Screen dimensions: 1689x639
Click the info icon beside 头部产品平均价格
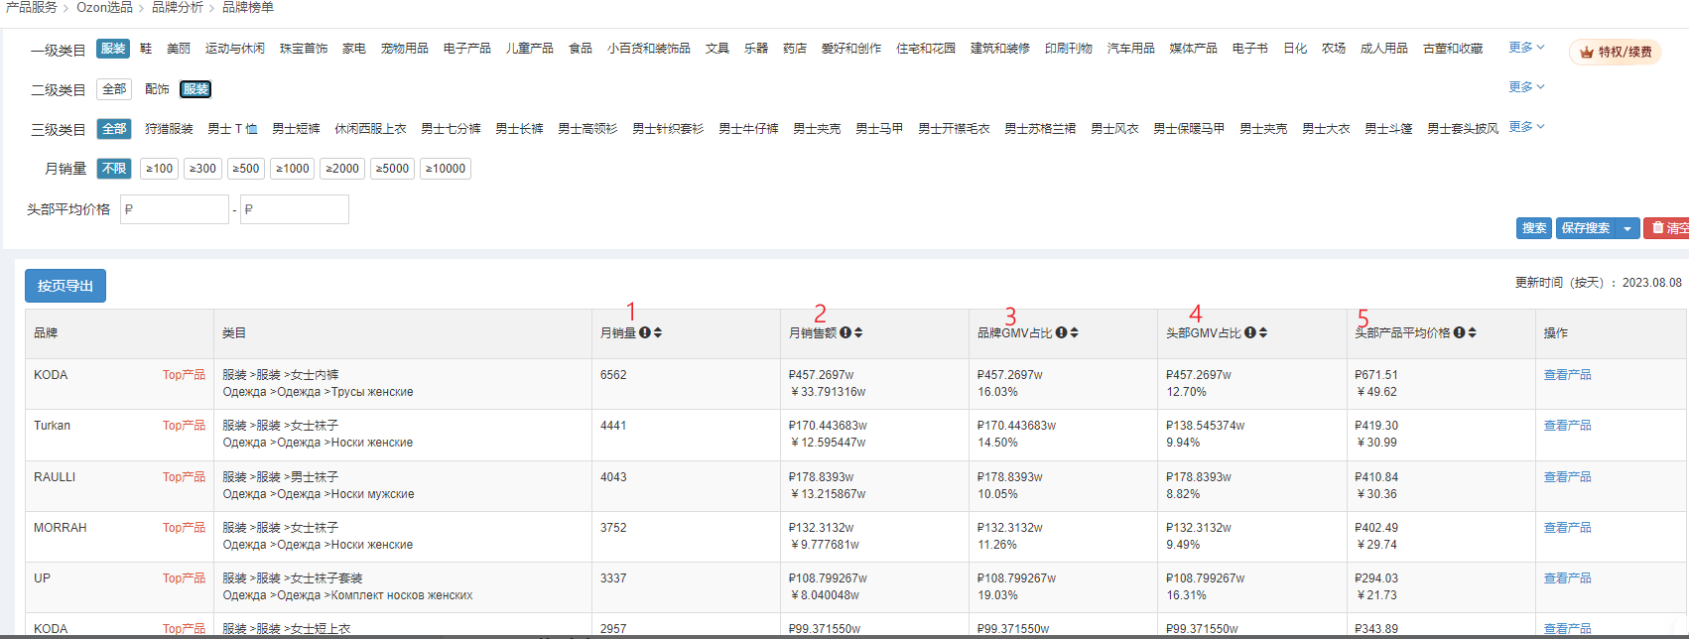point(1460,332)
